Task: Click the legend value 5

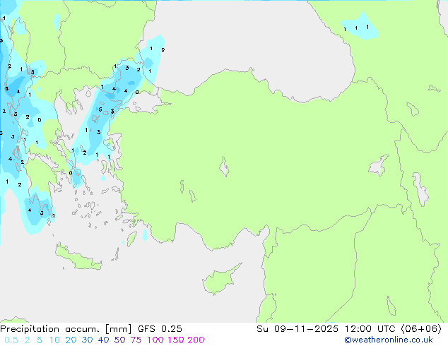Action: click(x=40, y=340)
